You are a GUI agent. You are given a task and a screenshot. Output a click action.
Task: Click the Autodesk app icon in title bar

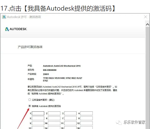pyautogui.click(x=4, y=17)
